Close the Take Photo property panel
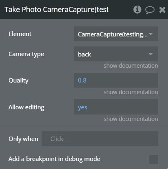168x169 pixels. click(x=162, y=10)
